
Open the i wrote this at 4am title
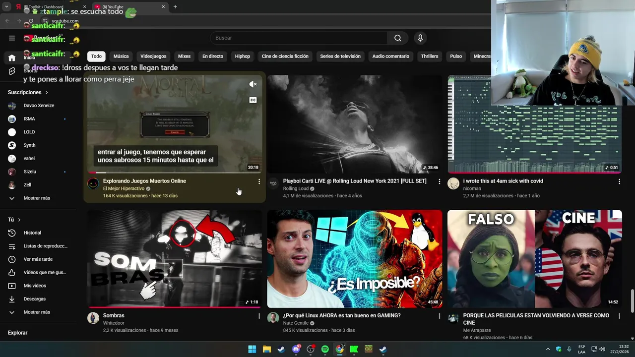click(503, 181)
